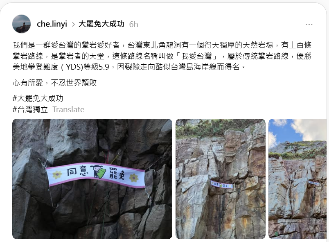
Task: Select the small banner in the middle photo
Action: pyautogui.click(x=221, y=184)
